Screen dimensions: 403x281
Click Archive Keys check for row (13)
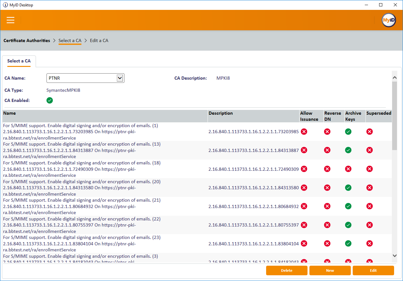point(348,150)
